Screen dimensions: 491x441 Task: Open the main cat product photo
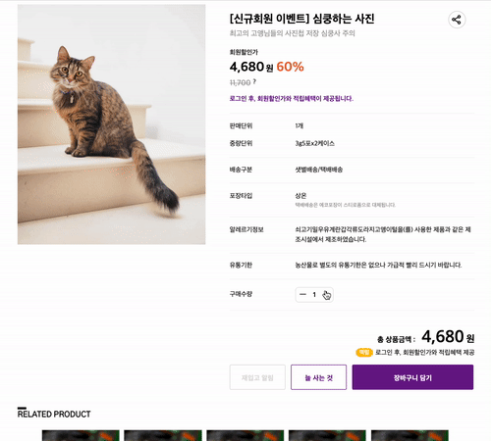click(x=112, y=124)
